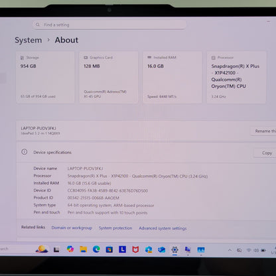Click the rightmost blue app icon on the taskbar

[x=201, y=250]
